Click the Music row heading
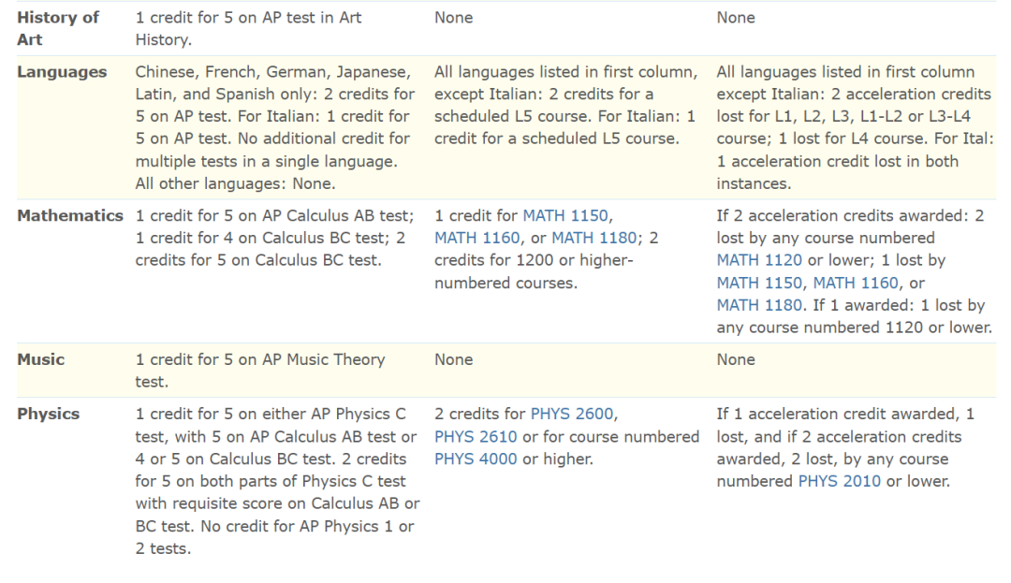 coord(40,358)
